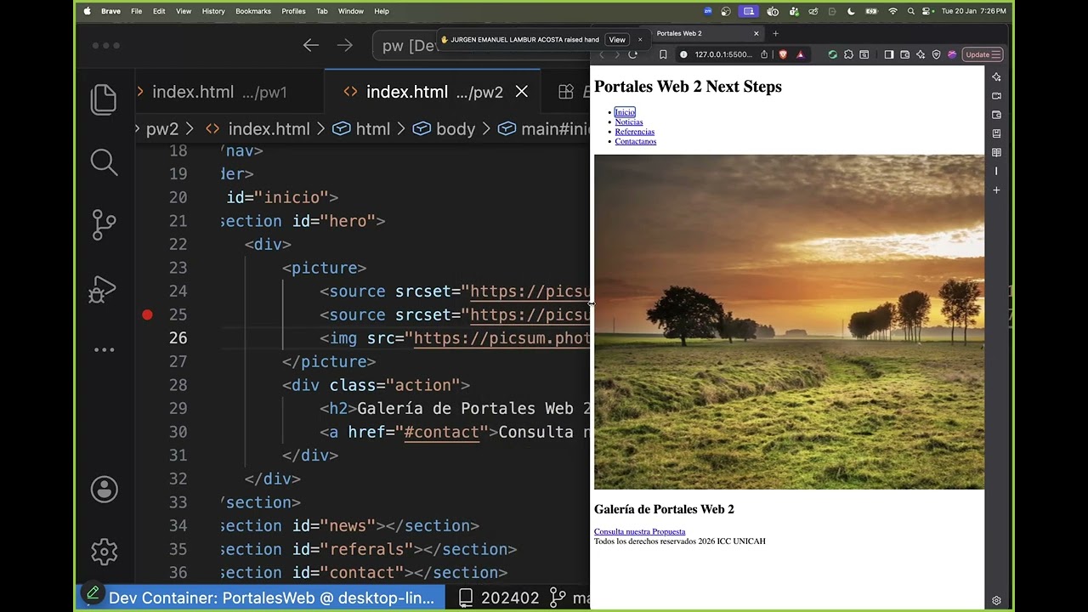This screenshot has width=1088, height=612.
Task: Close the Portales Web 2 browser tab
Action: 756,33
